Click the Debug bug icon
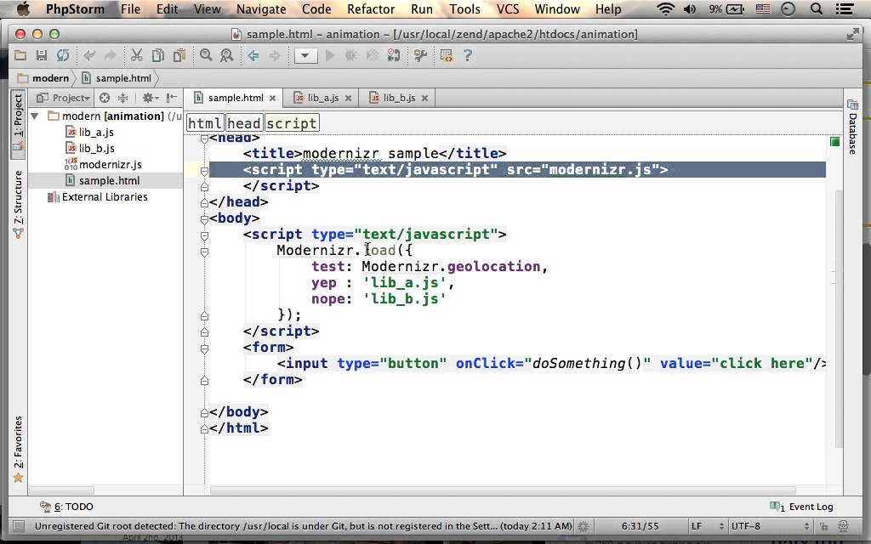Image resolution: width=871 pixels, height=544 pixels. click(x=351, y=55)
